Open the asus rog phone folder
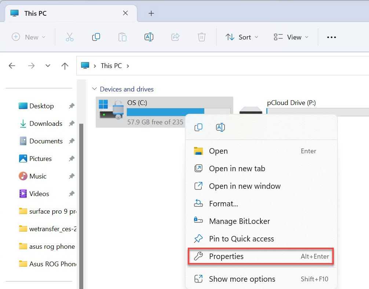The image size is (369, 289). pos(47,246)
